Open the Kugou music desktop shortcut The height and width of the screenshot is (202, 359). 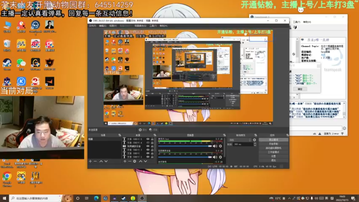21,82
